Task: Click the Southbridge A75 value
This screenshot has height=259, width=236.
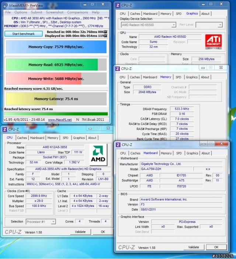Action: click(x=181, y=180)
